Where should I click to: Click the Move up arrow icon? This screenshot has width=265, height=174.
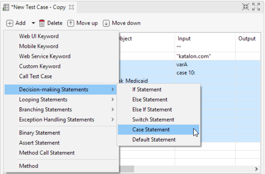pyautogui.click(x=71, y=23)
